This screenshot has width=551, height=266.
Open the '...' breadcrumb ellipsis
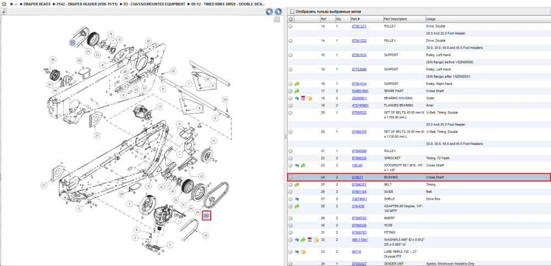[x=16, y=4]
